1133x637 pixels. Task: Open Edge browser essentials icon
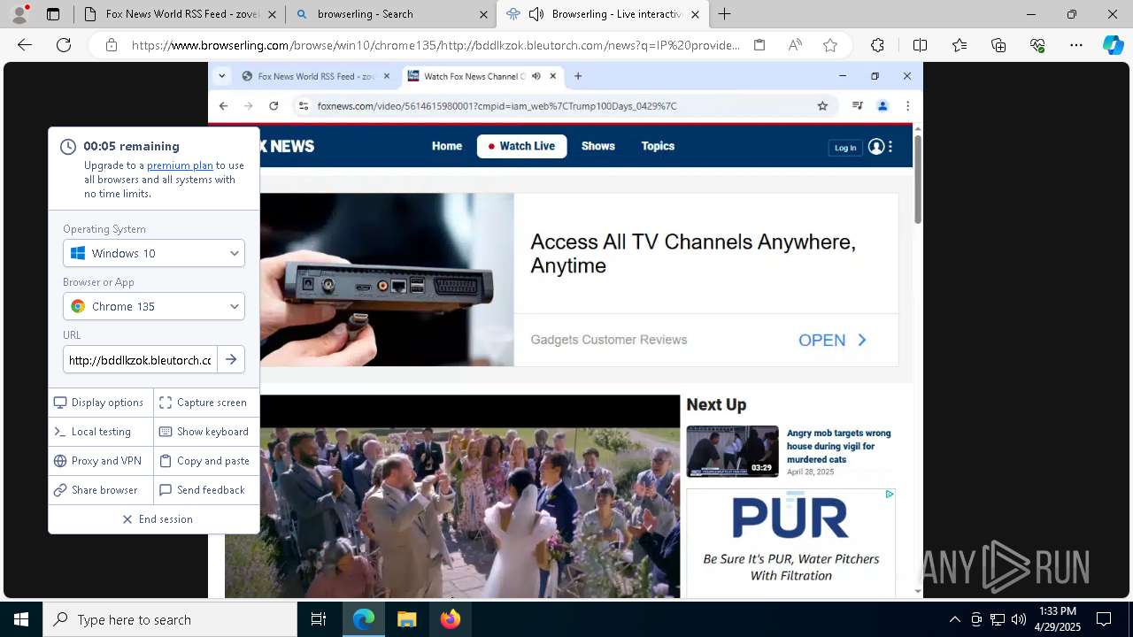pos(1037,45)
